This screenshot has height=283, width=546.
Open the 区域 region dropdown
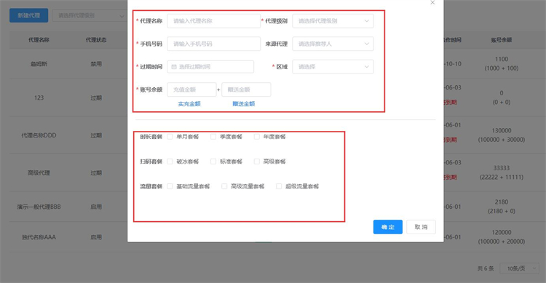point(333,67)
